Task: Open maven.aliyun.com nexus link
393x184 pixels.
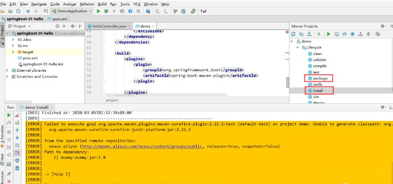Action: [142, 146]
